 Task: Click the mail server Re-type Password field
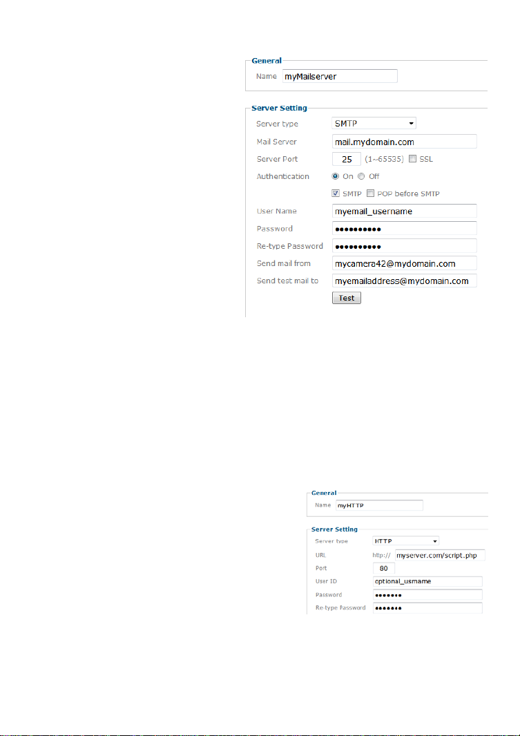pos(404,246)
